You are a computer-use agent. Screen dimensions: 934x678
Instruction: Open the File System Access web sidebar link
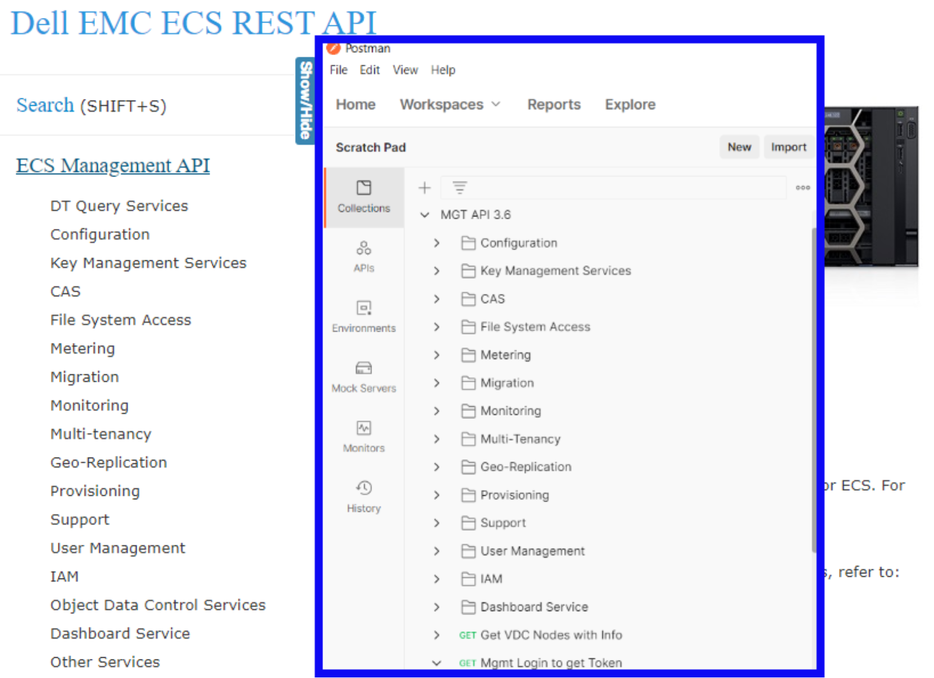(121, 319)
